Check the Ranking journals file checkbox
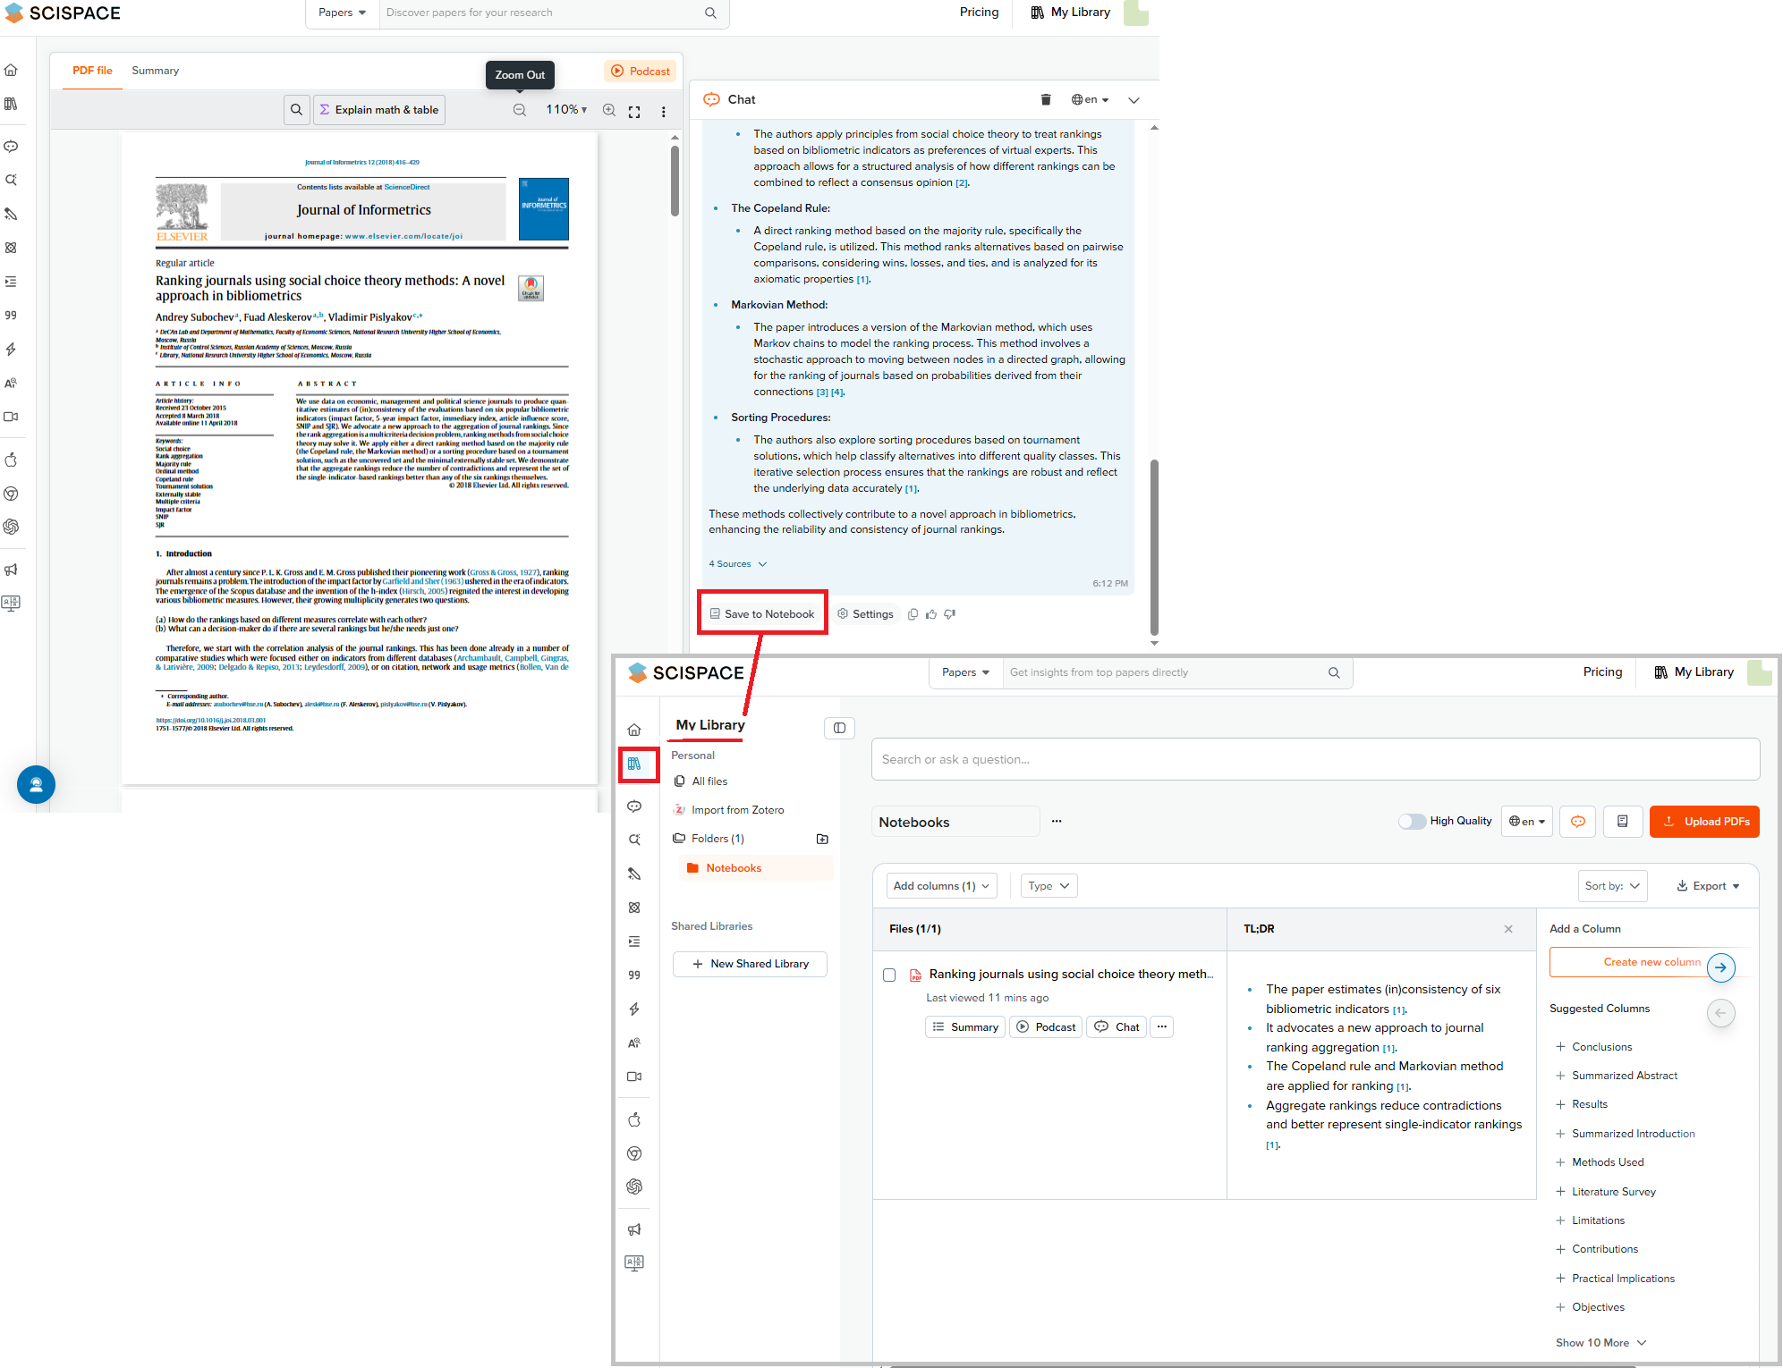The height and width of the screenshot is (1368, 1783). [889, 975]
